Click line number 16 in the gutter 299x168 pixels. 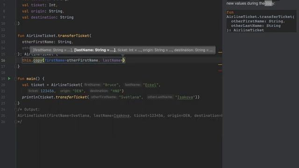click(x=3, y=60)
